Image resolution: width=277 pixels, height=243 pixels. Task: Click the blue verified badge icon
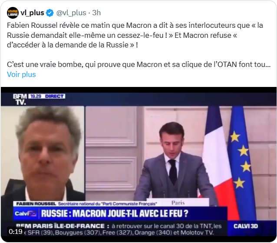(x=50, y=13)
